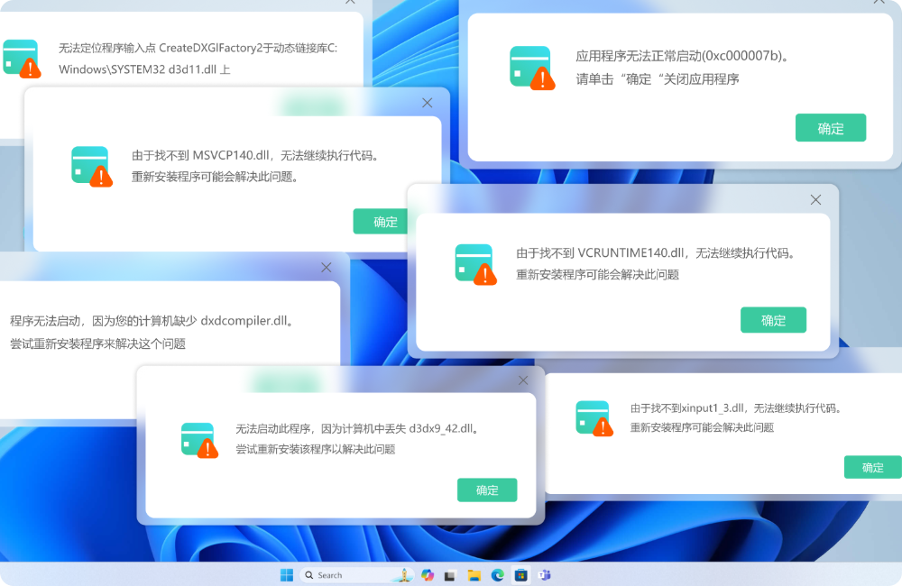Launch Copilot from the taskbar
This screenshot has width=902, height=586.
click(428, 574)
